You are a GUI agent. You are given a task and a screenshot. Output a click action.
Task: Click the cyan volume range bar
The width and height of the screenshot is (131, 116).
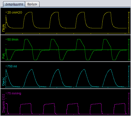pos(129,76)
